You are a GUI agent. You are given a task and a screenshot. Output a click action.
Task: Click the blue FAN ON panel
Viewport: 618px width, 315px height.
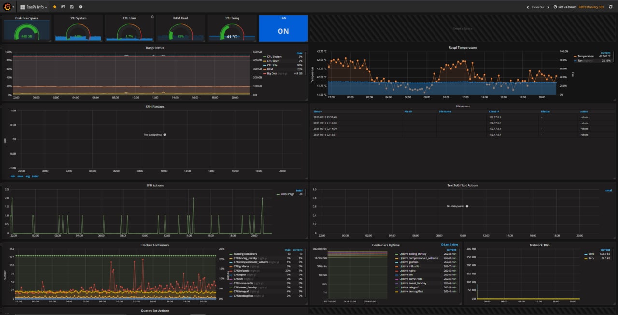283,28
